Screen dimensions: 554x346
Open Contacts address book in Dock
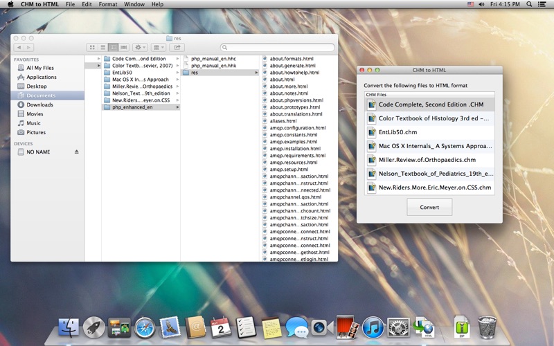point(195,327)
